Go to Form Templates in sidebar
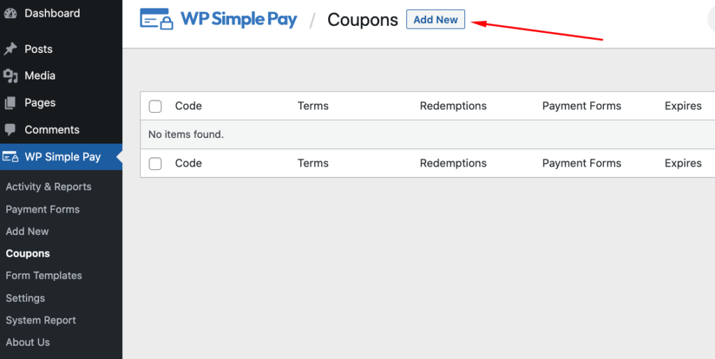The image size is (715, 359). point(43,275)
